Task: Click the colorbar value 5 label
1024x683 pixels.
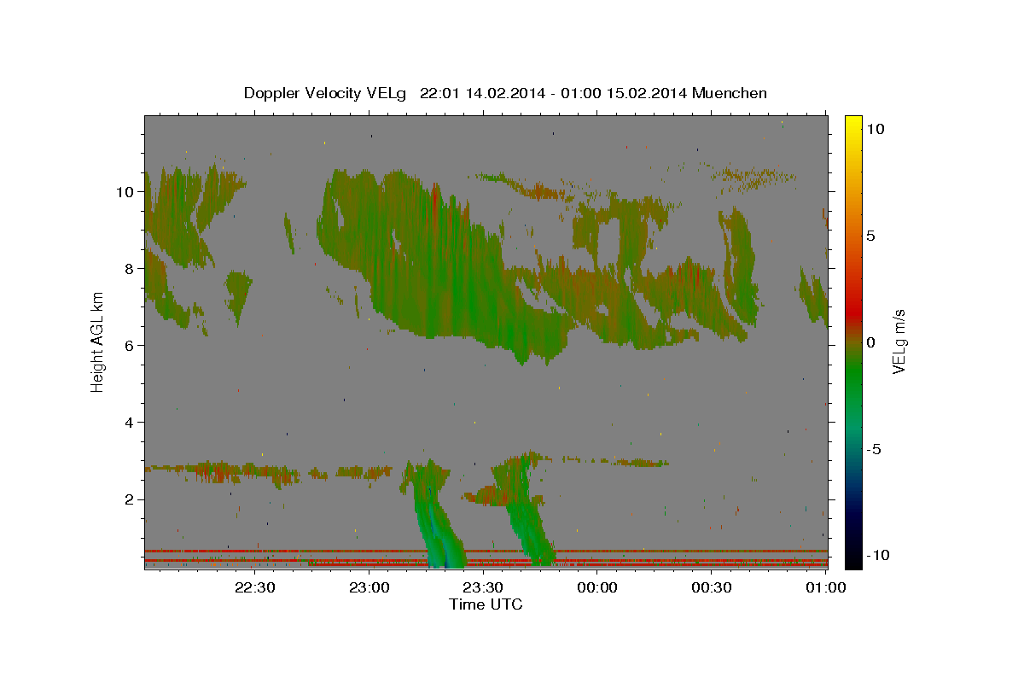Action: [x=870, y=236]
